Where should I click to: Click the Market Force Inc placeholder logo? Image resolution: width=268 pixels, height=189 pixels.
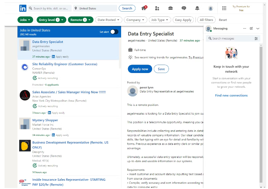coord(25,123)
